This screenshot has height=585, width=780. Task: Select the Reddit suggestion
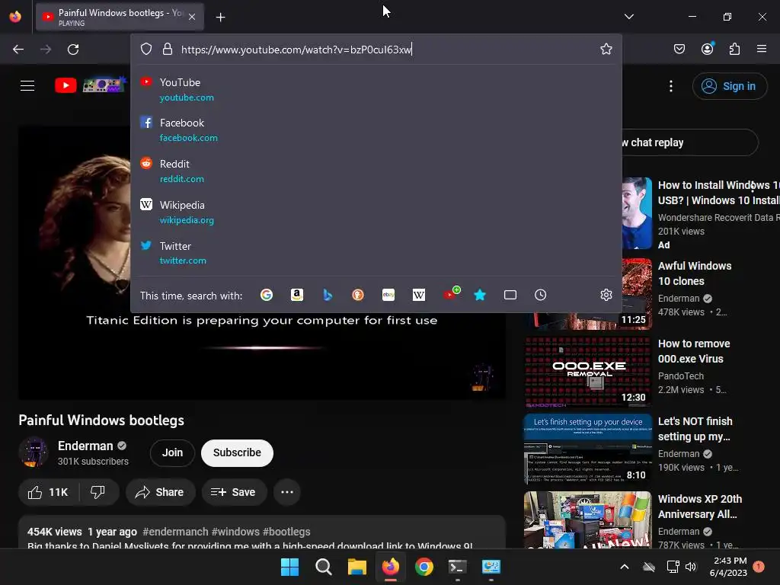point(376,171)
